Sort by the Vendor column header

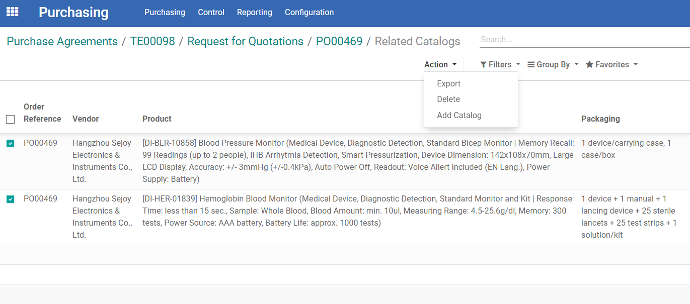[86, 119]
